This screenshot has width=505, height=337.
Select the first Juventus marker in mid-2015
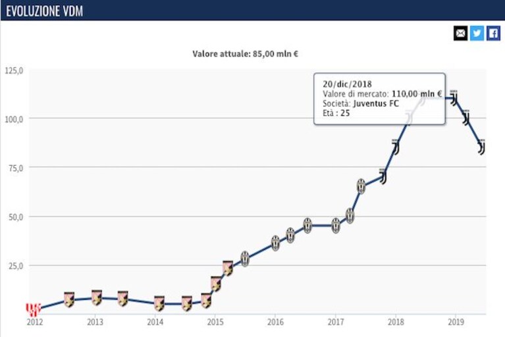[x=245, y=259]
